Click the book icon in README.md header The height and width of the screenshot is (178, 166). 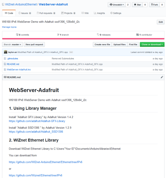click(5, 77)
